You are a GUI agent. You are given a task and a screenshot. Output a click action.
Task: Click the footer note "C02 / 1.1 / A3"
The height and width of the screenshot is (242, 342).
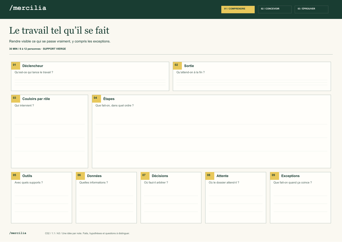point(87,233)
